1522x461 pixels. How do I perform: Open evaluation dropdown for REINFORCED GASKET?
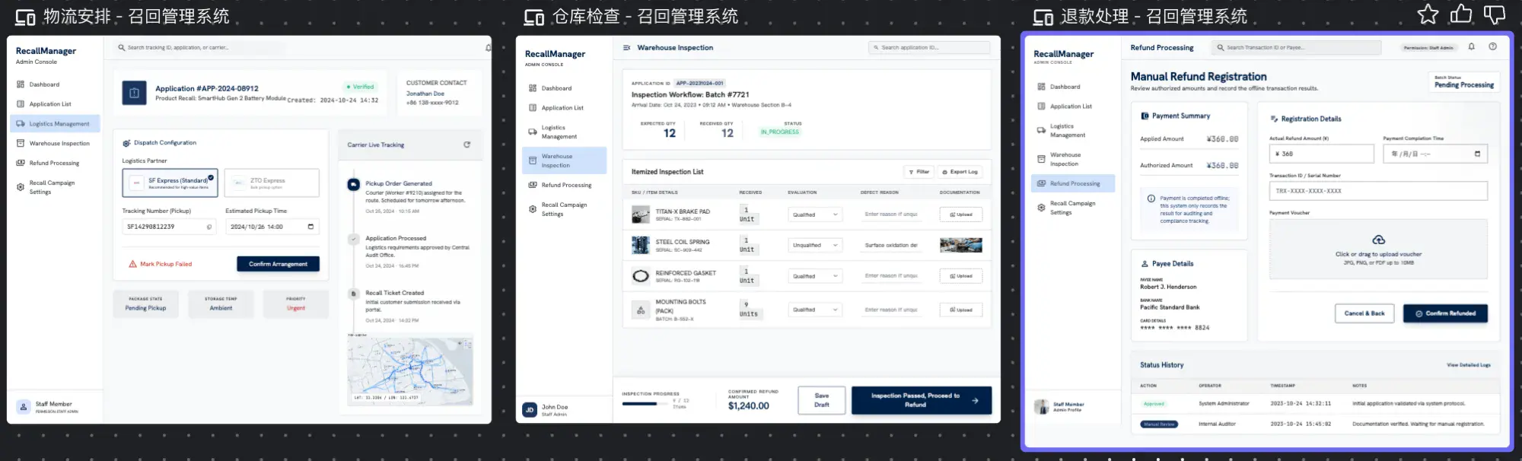[814, 276]
